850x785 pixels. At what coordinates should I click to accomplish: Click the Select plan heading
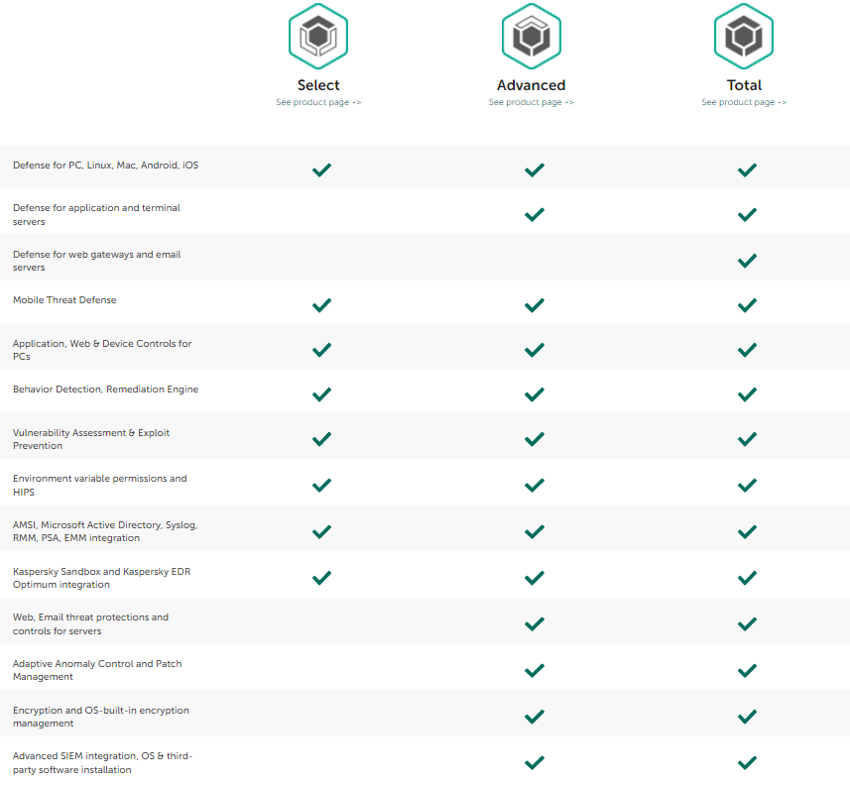318,85
